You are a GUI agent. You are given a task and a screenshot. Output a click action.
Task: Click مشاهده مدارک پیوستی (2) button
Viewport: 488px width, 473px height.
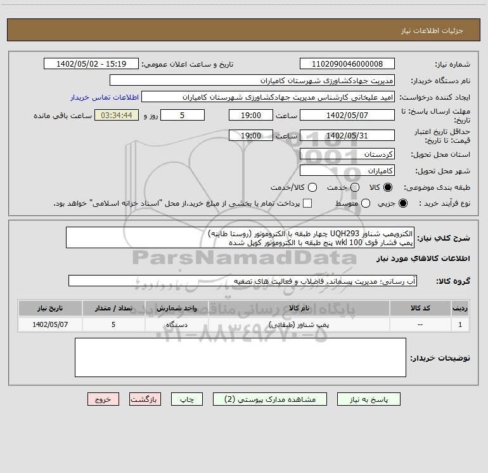point(270,399)
